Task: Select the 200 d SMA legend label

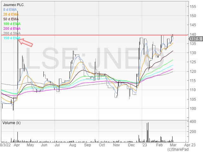Action: (x=12, y=33)
